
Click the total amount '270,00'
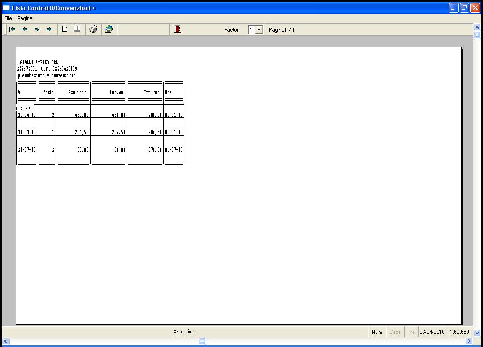click(x=155, y=150)
